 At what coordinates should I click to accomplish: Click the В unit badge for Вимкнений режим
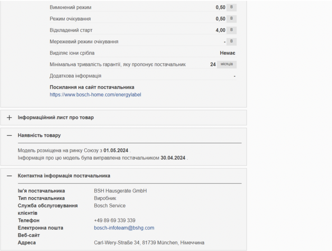231,7
